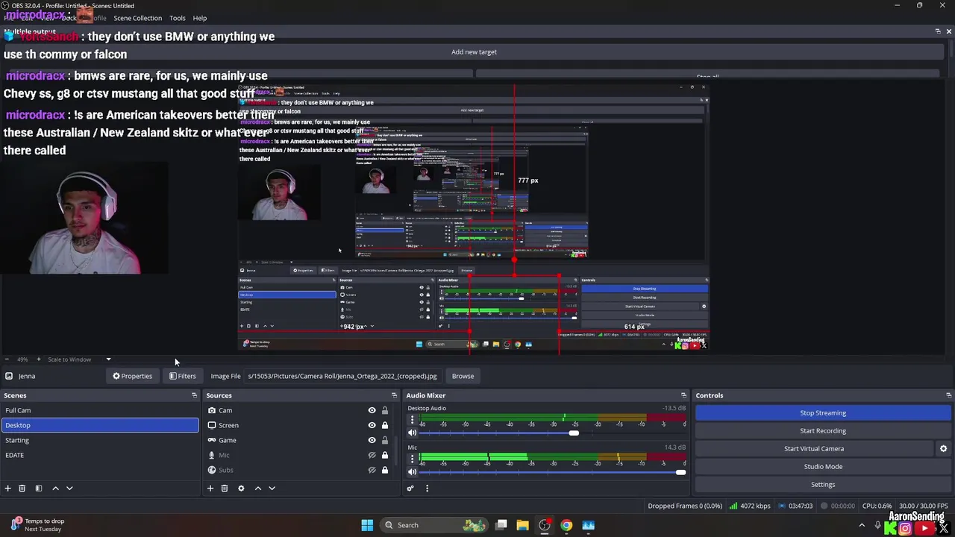
Task: Open Windows Start menu
Action: pyautogui.click(x=367, y=525)
